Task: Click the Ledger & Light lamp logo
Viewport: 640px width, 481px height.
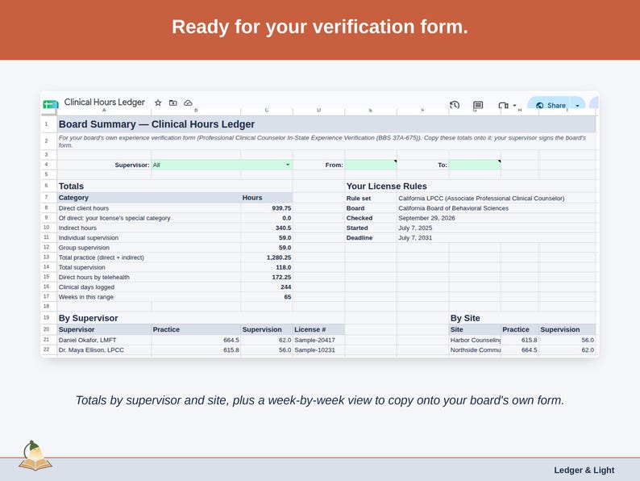Action: [x=35, y=456]
